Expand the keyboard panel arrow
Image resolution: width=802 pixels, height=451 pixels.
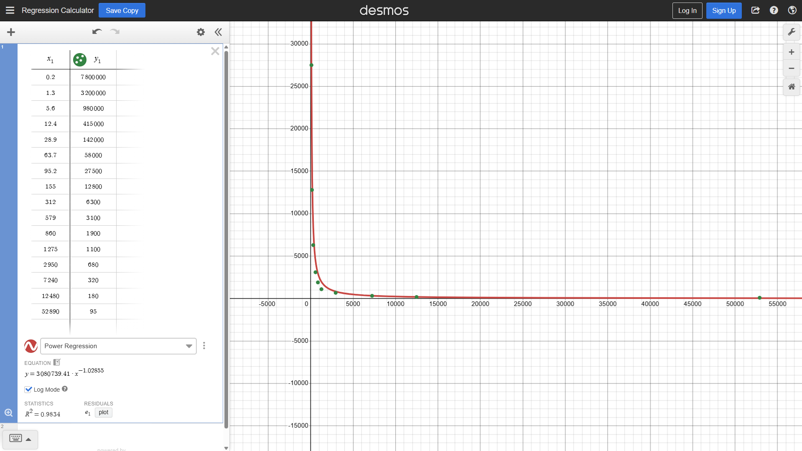[28, 440]
